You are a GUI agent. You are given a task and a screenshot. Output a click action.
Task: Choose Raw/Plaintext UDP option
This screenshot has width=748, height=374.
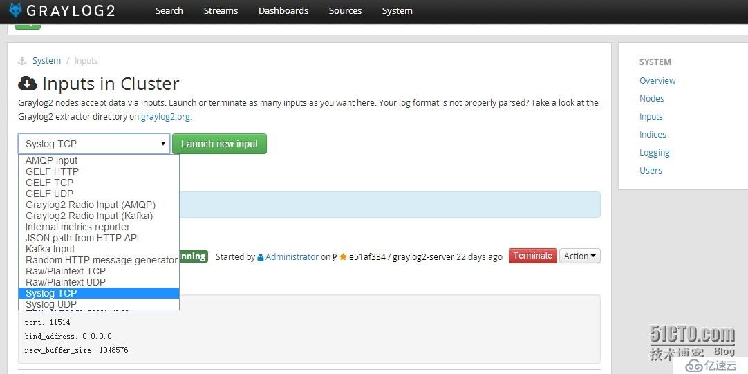coord(99,282)
